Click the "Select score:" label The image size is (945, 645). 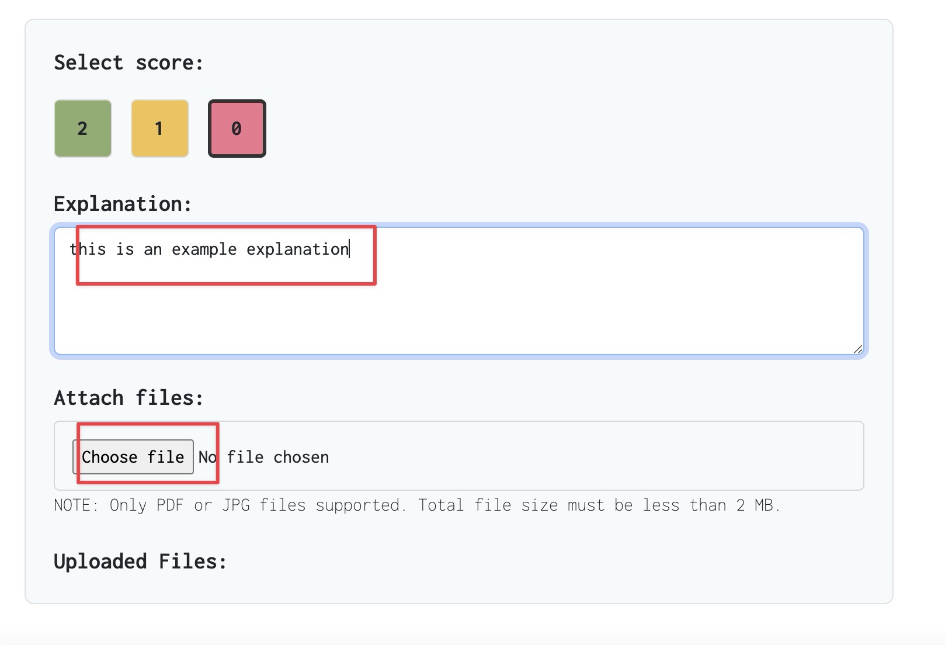tap(128, 63)
